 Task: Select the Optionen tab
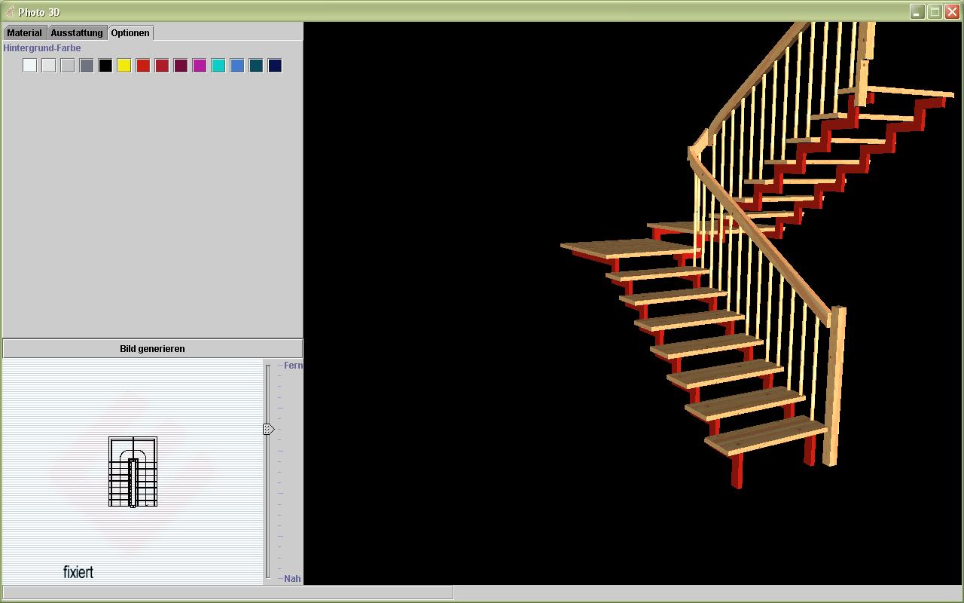pyautogui.click(x=130, y=32)
